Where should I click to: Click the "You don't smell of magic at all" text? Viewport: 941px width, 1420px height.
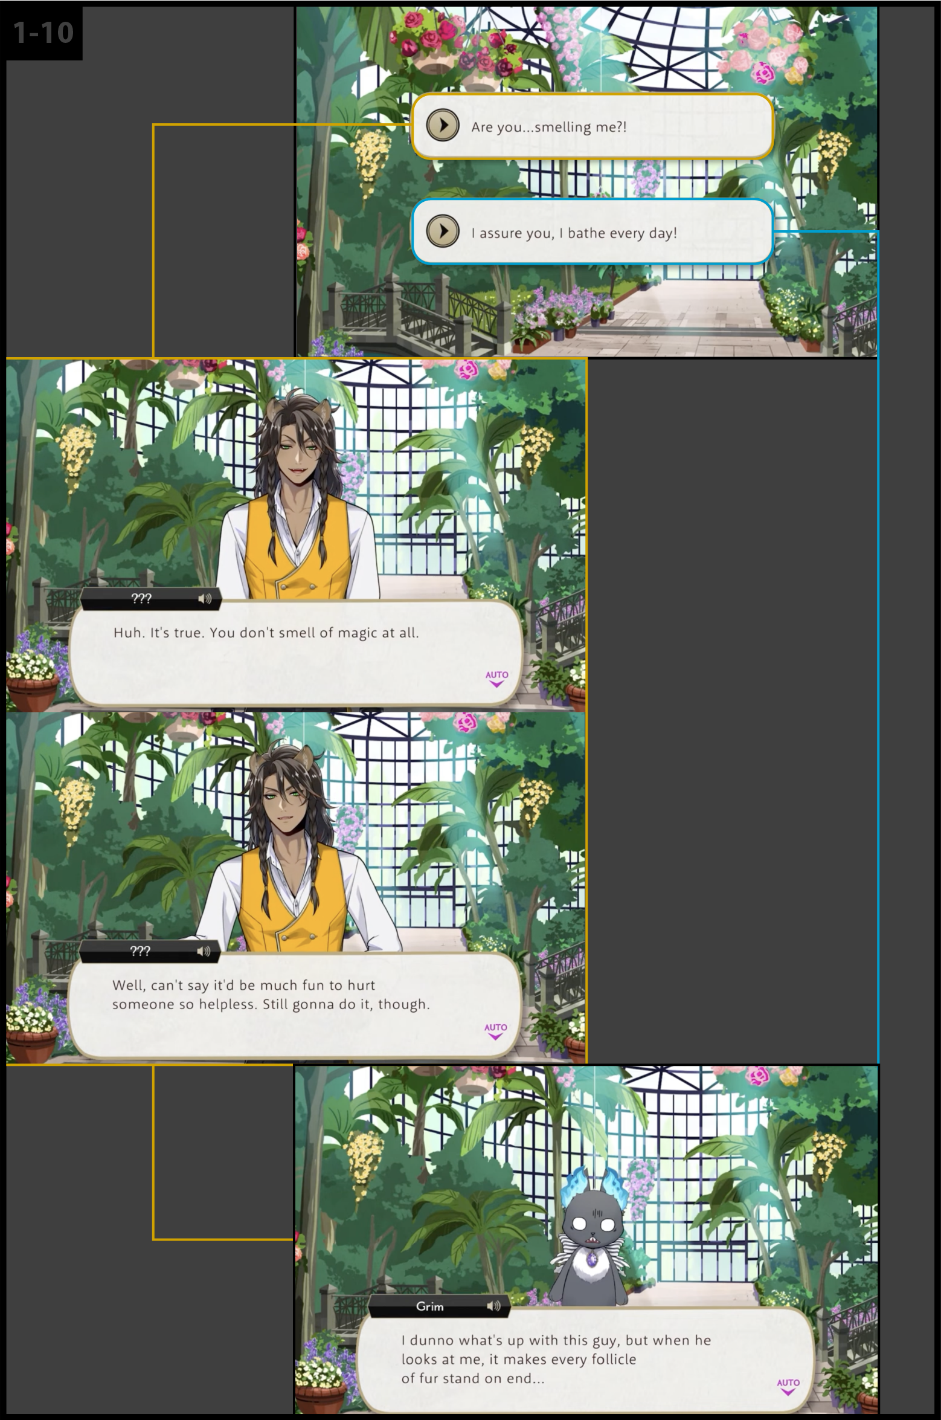pos(314,633)
